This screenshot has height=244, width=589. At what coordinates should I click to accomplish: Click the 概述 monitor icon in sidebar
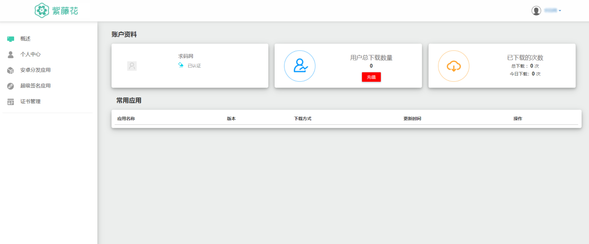[x=11, y=39]
